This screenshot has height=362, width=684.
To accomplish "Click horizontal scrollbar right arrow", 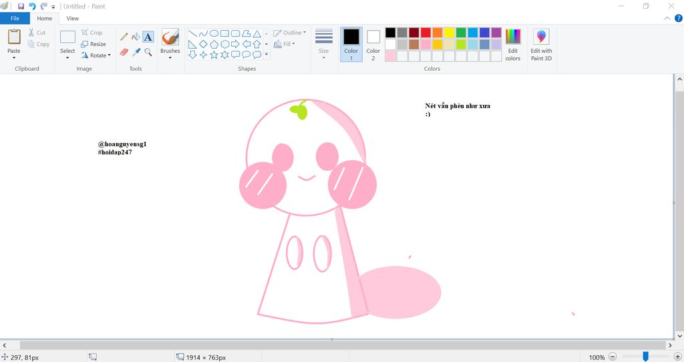I will (x=670, y=345).
